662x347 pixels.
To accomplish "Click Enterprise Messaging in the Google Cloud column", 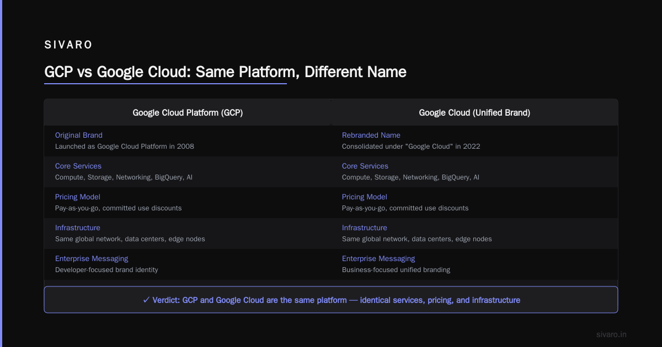I will 378,258.
